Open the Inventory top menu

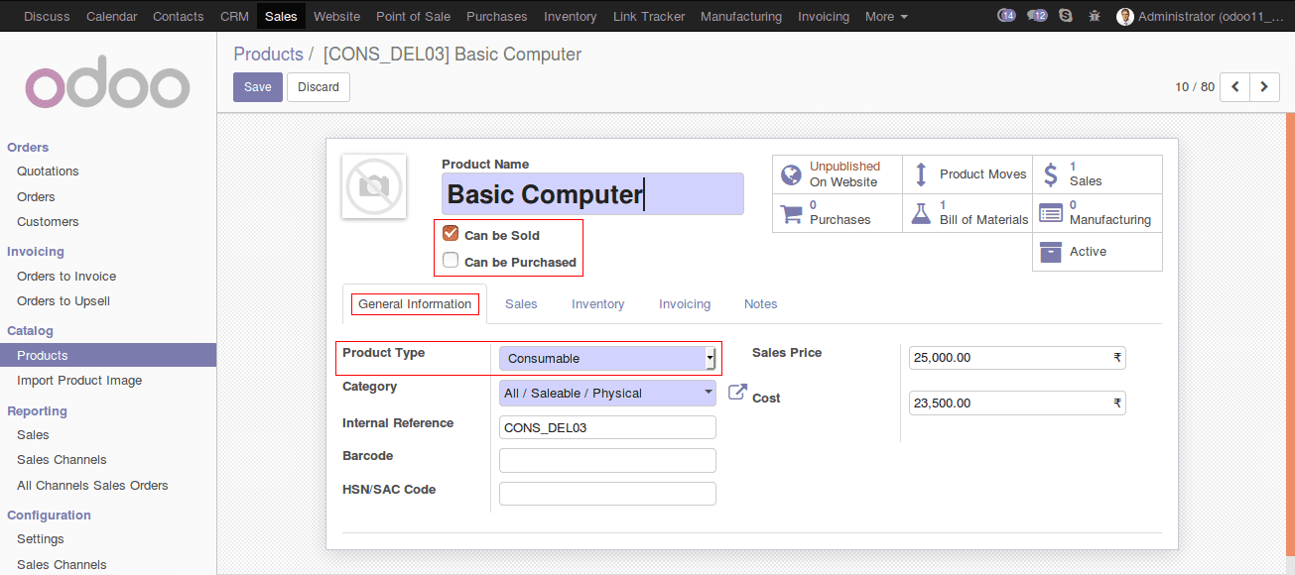[571, 16]
